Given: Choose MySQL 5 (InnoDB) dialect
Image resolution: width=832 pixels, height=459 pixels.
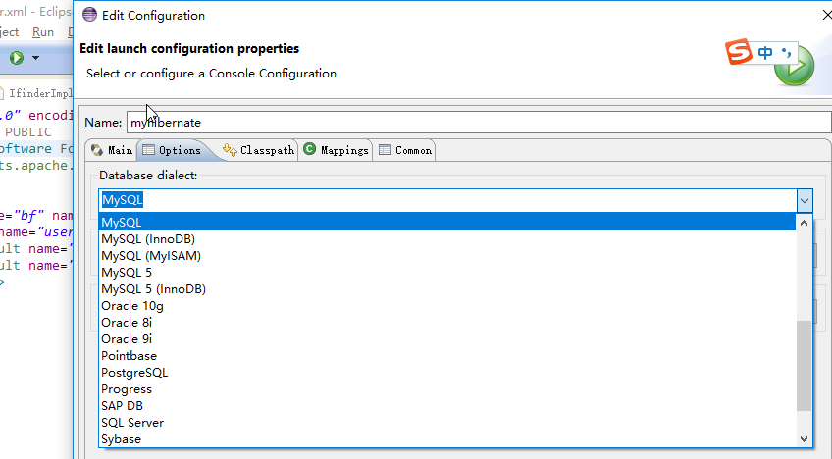Looking at the screenshot, I should (x=447, y=289).
